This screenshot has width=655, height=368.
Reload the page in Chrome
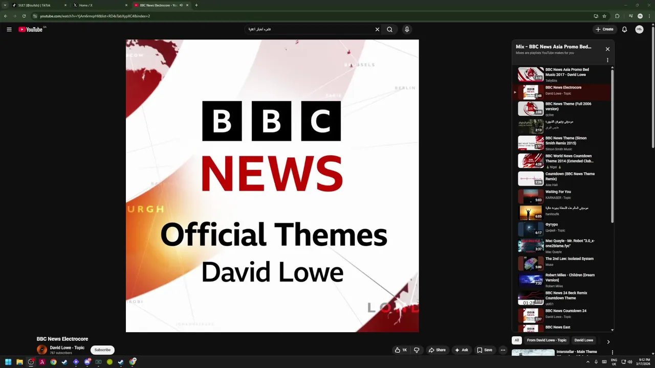(24, 16)
